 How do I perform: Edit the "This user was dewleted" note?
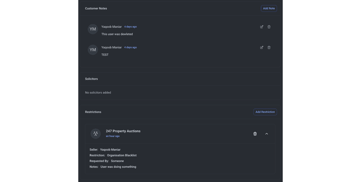pyautogui.click(x=261, y=27)
